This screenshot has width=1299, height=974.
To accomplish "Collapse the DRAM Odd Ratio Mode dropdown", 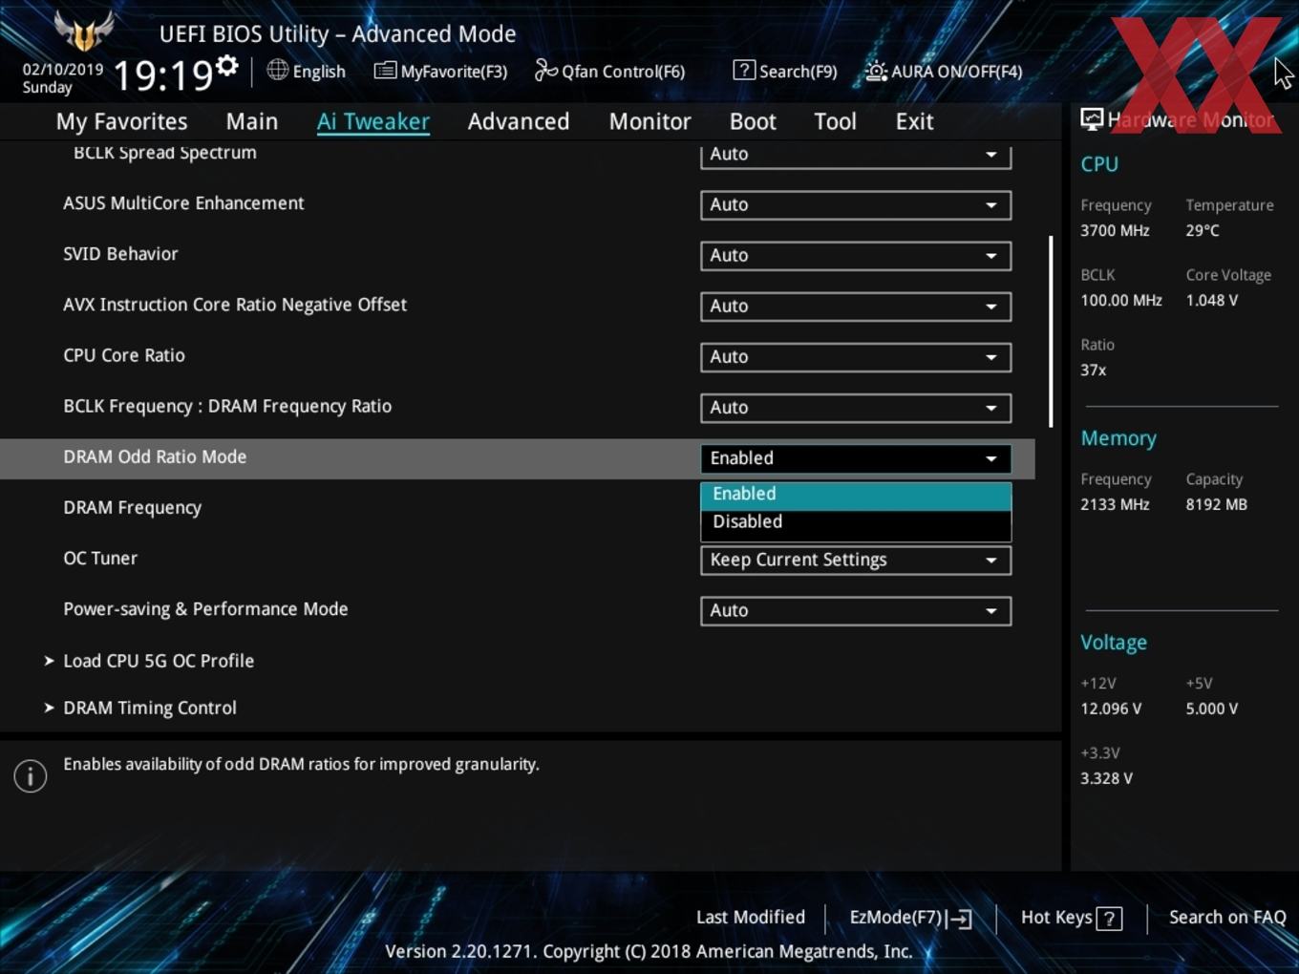I will pyautogui.click(x=856, y=458).
